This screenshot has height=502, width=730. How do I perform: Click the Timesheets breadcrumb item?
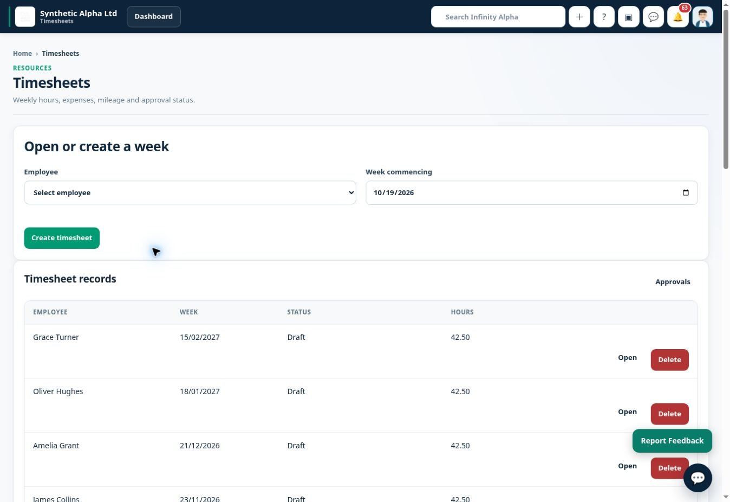coord(61,53)
